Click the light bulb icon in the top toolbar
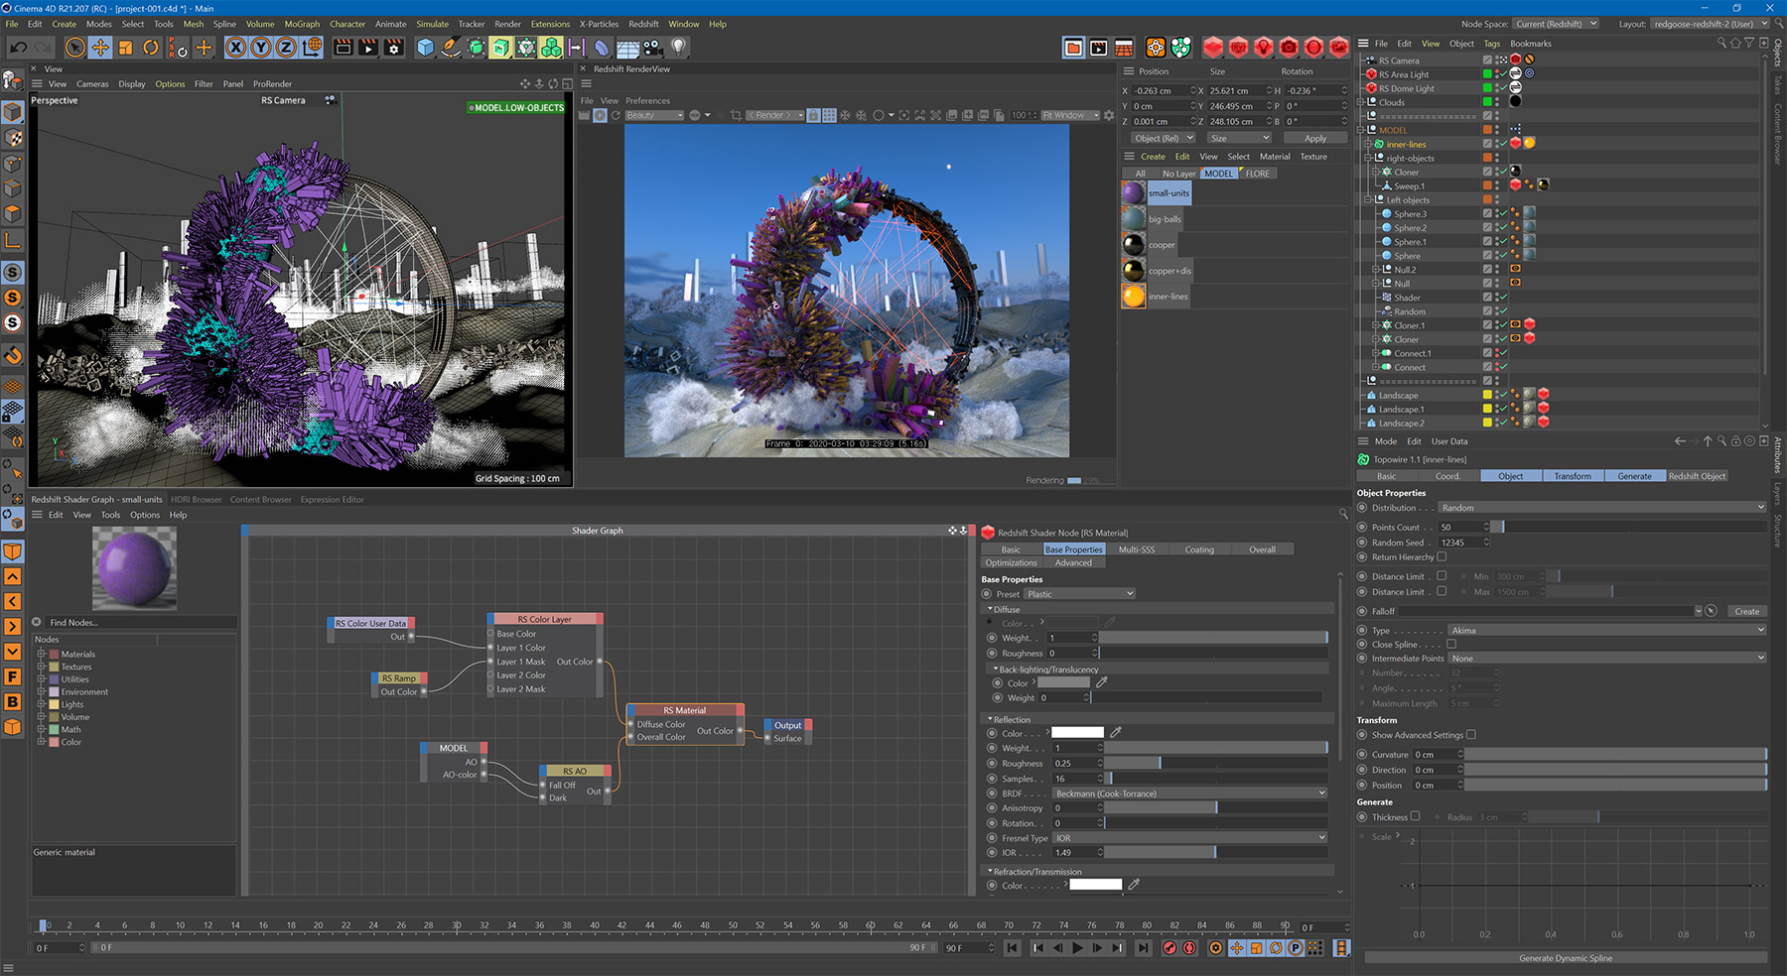Viewport: 1787px width, 976px height. [678, 47]
